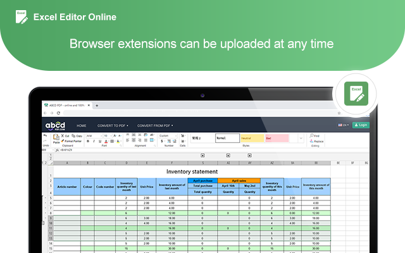Open text orientation options
The image size is (405, 253).
[x=152, y=135]
